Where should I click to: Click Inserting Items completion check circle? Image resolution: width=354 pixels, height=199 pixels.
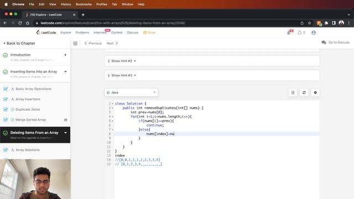click(x=6, y=72)
